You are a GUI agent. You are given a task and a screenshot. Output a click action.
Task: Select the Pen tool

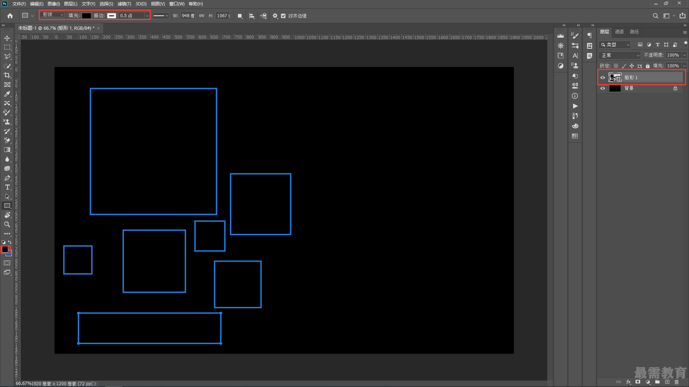[x=7, y=178]
